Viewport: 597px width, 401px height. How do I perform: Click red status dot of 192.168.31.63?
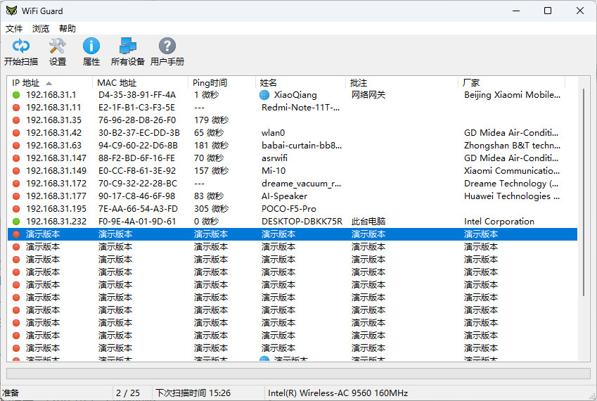[x=16, y=146]
